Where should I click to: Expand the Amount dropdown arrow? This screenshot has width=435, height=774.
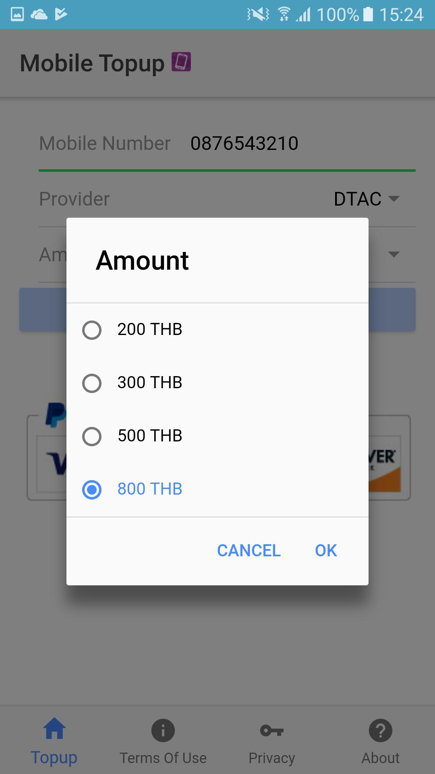394,254
